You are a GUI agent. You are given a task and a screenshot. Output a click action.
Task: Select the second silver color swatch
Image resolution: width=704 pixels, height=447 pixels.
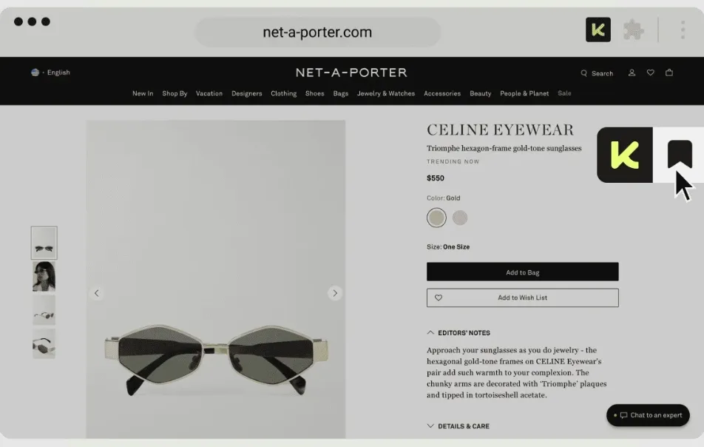click(x=460, y=218)
